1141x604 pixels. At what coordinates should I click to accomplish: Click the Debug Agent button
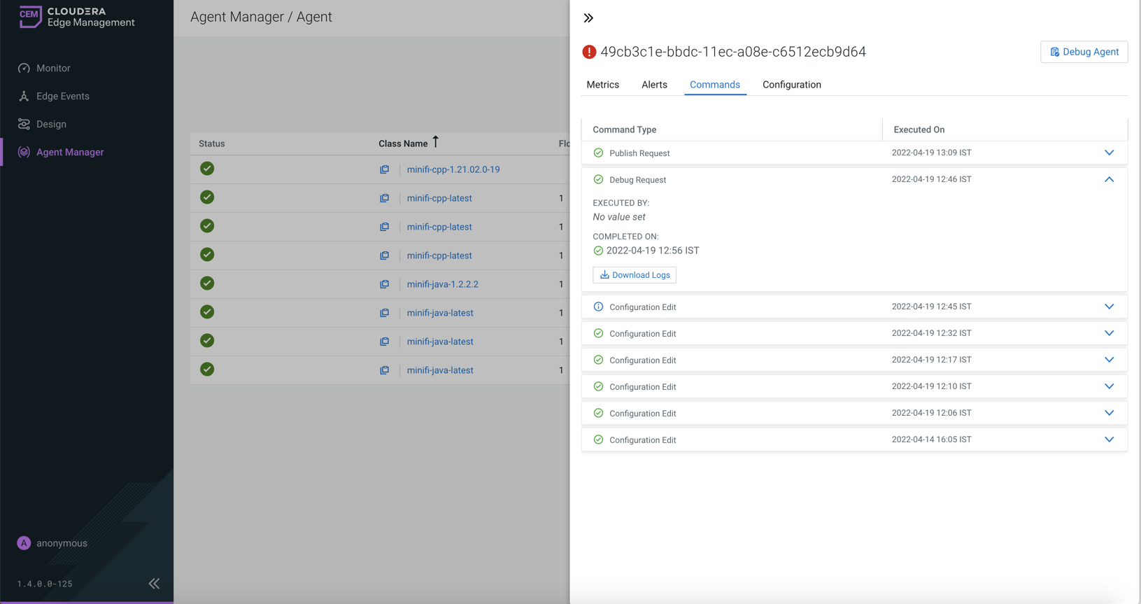[x=1084, y=52]
